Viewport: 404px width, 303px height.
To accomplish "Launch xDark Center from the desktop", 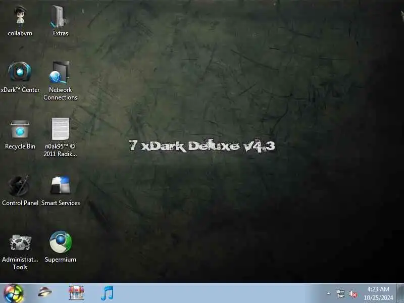I will [x=20, y=77].
